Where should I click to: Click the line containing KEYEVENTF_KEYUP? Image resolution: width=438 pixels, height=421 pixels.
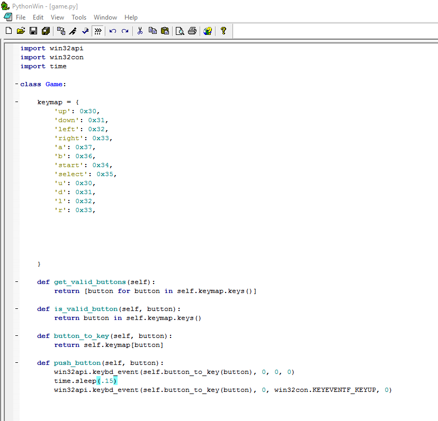[x=223, y=390]
